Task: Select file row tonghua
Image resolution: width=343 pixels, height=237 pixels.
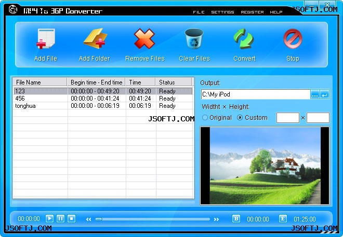Action: tap(103, 106)
